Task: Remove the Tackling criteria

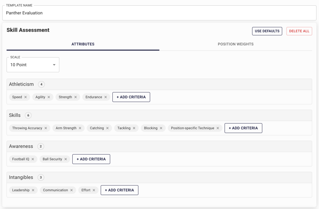Action: 134,128
